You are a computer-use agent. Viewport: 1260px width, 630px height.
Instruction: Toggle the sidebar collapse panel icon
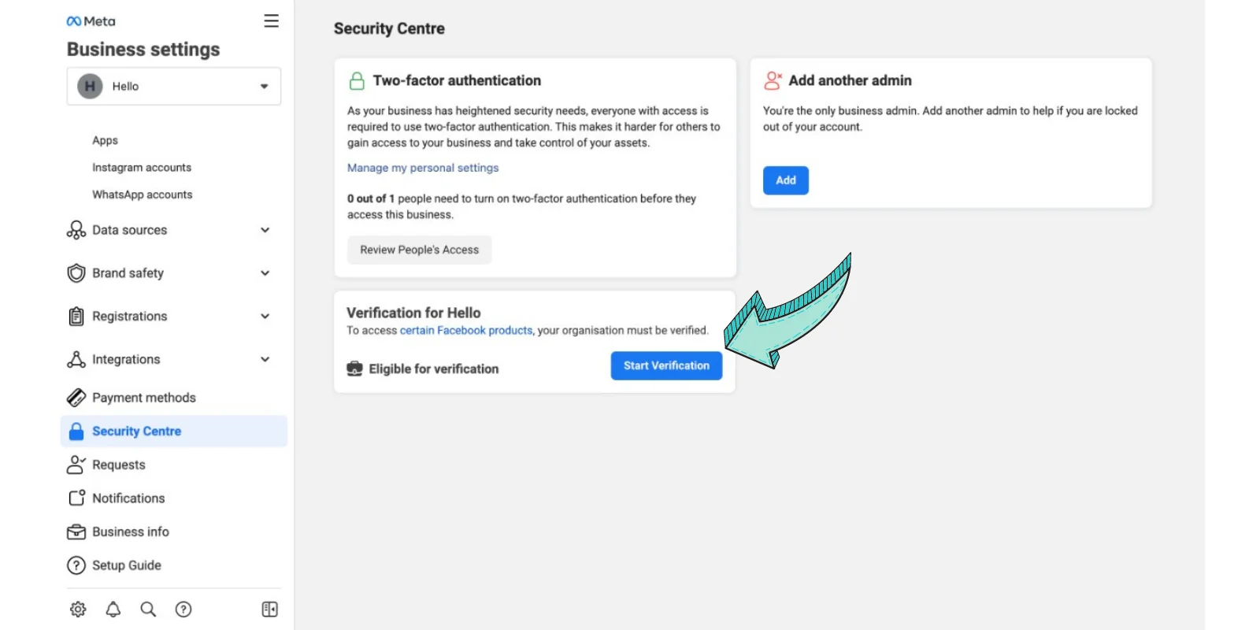coord(269,609)
